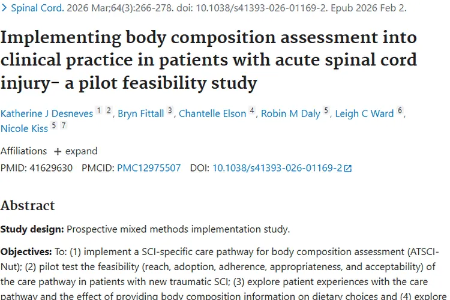Follow the DOI 10.1038/s41393-026-01169-2 link

(x=277, y=168)
